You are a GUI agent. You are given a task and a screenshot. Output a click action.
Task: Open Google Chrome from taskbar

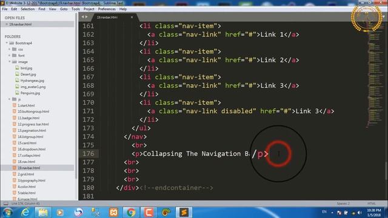131,213
